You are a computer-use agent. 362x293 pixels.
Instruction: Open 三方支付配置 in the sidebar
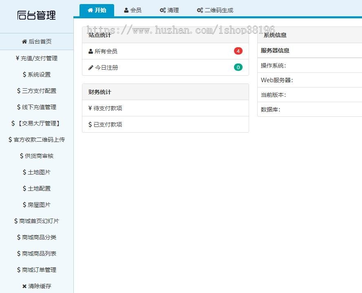tap(39, 91)
